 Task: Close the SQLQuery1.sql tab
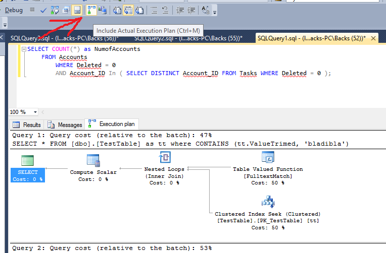(x=373, y=38)
